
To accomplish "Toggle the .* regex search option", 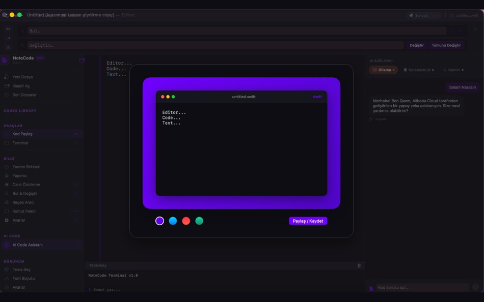I will (8, 38).
